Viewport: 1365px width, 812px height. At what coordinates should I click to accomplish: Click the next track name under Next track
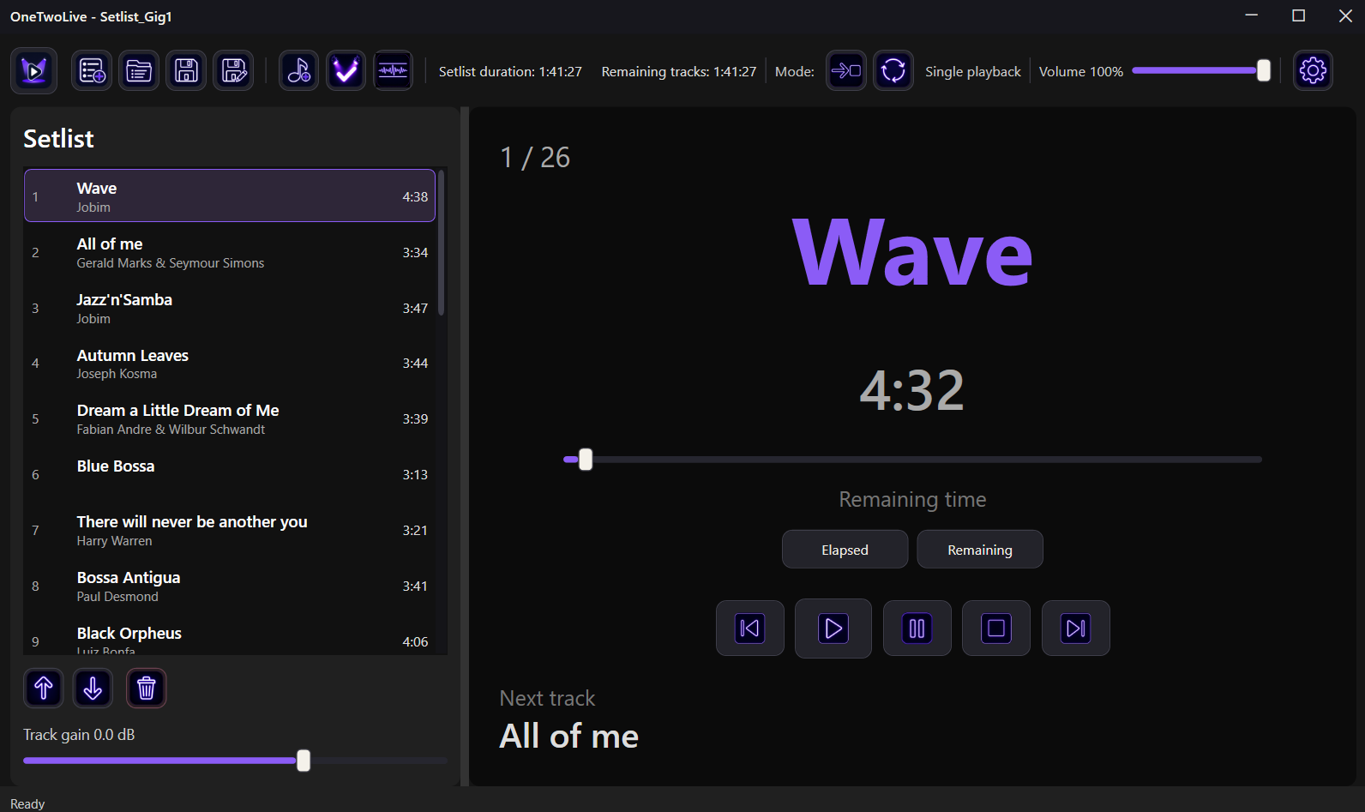[x=569, y=737]
